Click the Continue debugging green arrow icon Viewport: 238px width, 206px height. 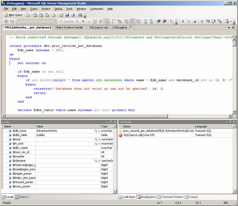(x=183, y=22)
